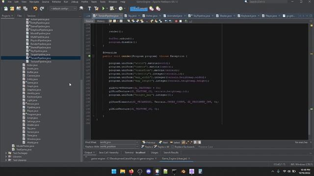Click the Replace With input field
Screen dimensions: 314x176
point(118,147)
